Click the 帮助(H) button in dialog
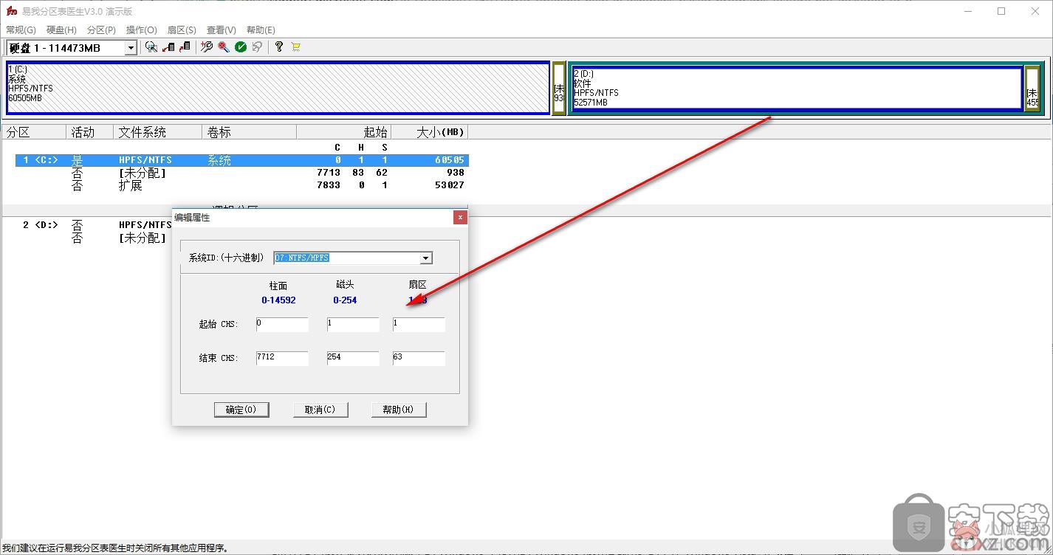 click(x=399, y=410)
